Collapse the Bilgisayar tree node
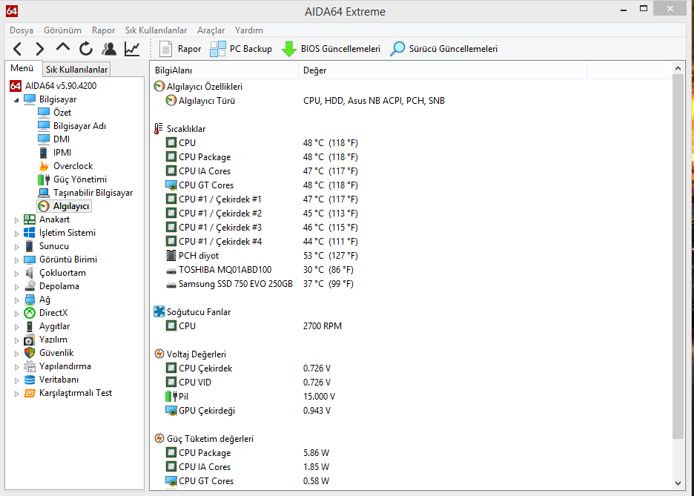The image size is (694, 496). click(x=16, y=100)
